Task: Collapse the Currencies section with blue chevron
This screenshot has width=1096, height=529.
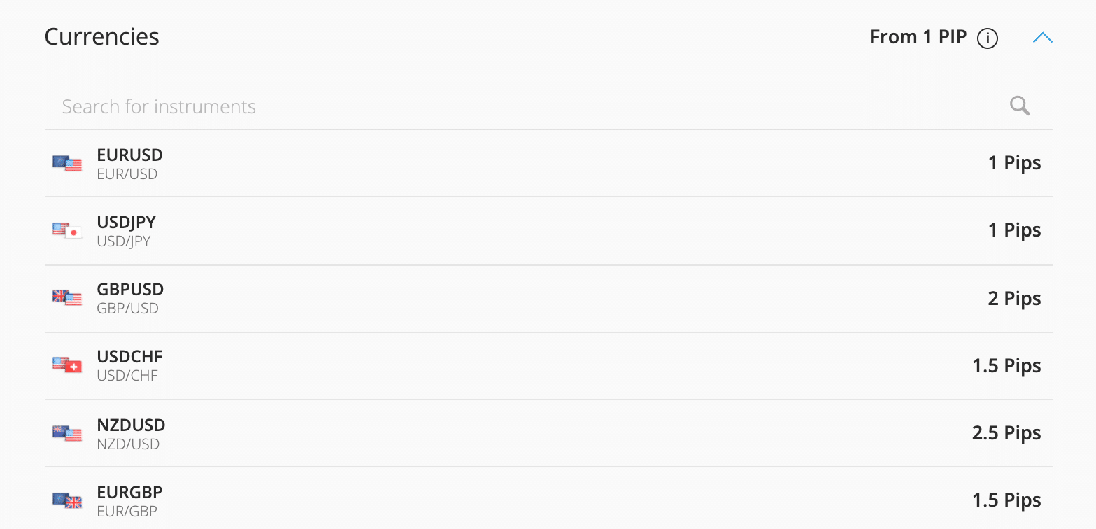Action: [1042, 38]
